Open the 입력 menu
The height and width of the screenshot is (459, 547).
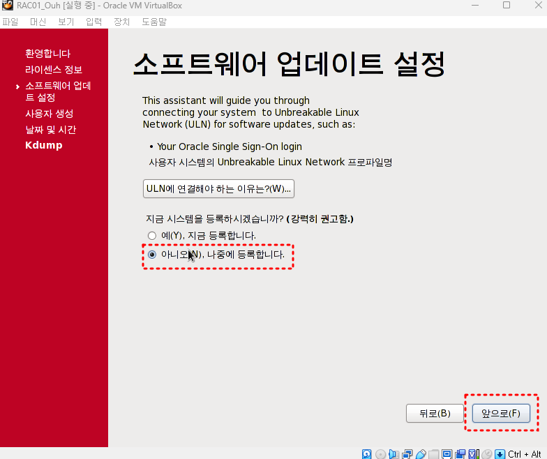(x=93, y=22)
